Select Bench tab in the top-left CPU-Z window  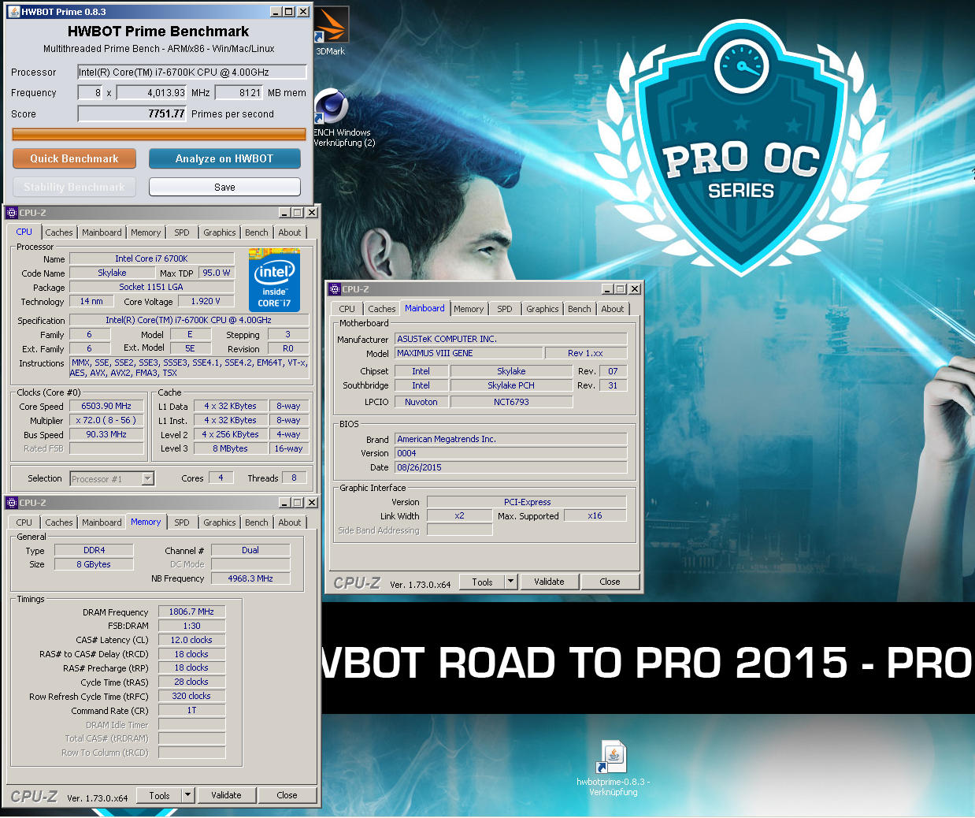tap(256, 232)
